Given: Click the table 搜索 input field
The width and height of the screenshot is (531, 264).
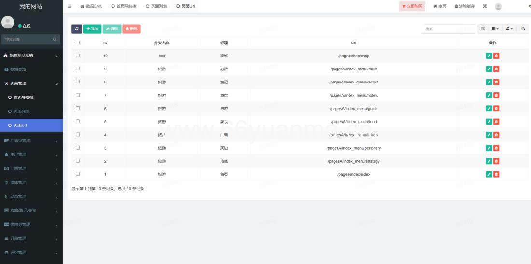Looking at the screenshot, I should (x=449, y=29).
